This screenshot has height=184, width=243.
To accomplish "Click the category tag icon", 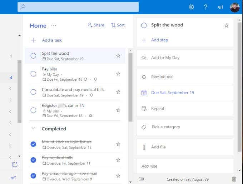I will pyautogui.click(x=144, y=127).
